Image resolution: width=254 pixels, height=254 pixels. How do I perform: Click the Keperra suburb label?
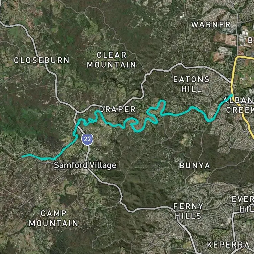(x=228, y=245)
